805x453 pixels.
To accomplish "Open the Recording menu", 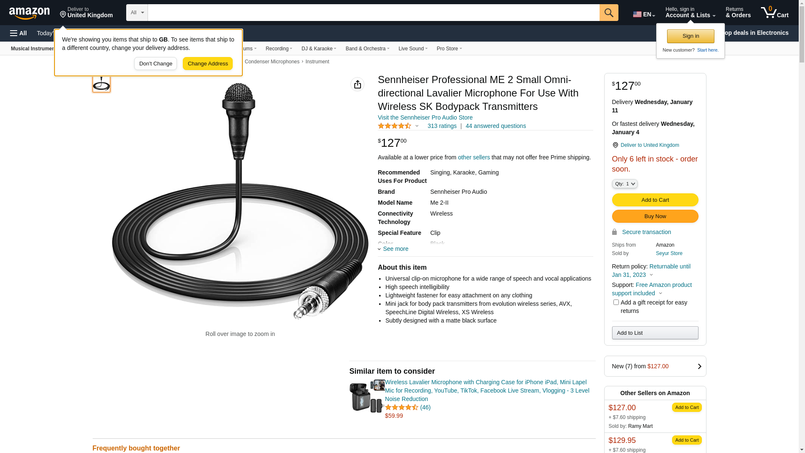I will click(279, 49).
